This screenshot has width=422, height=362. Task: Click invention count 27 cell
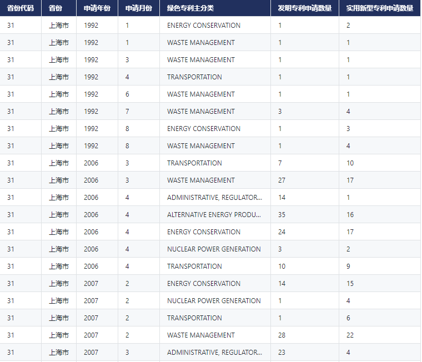[x=305, y=180]
